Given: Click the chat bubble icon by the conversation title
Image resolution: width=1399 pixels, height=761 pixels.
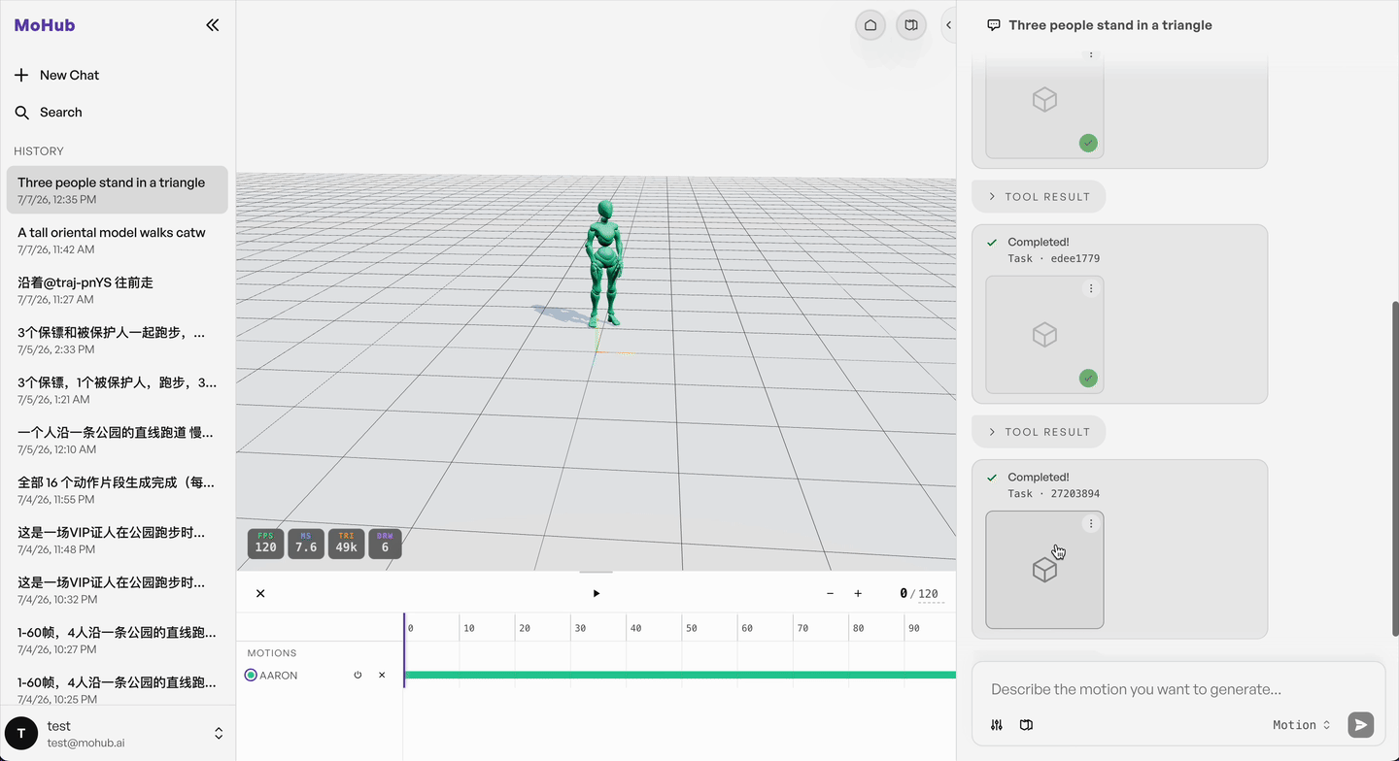Looking at the screenshot, I should (994, 25).
